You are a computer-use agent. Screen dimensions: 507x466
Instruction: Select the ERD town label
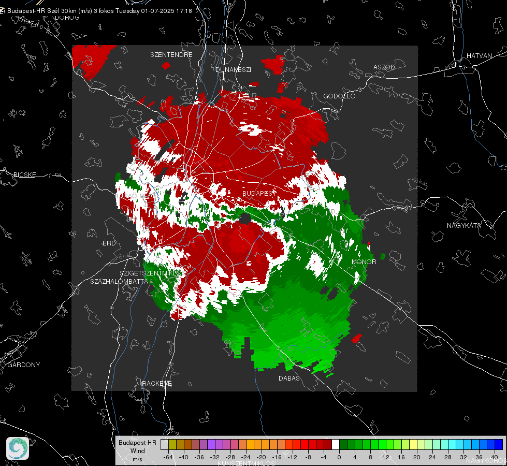click(109, 243)
